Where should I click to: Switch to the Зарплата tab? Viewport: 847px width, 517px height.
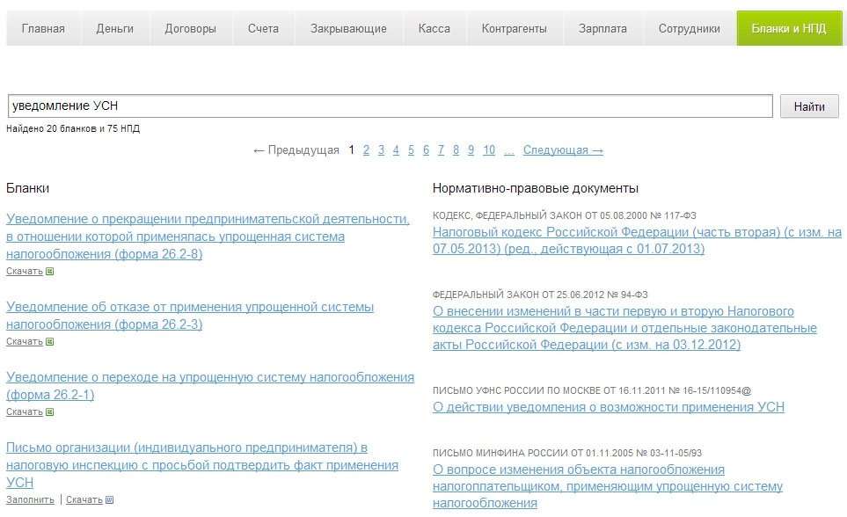pyautogui.click(x=602, y=29)
